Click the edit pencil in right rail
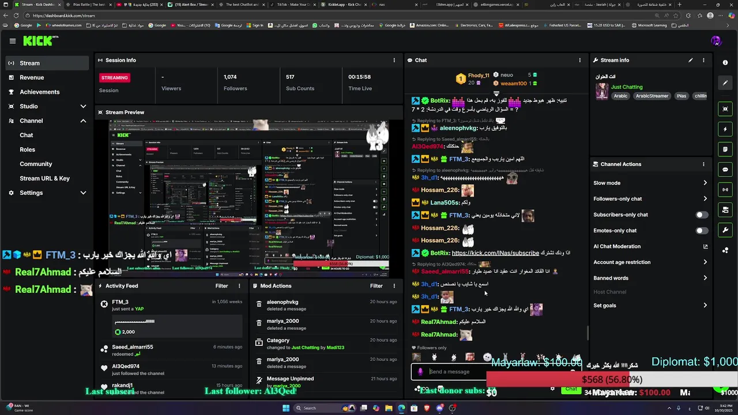Screen dimensions: 738x415 [725, 82]
